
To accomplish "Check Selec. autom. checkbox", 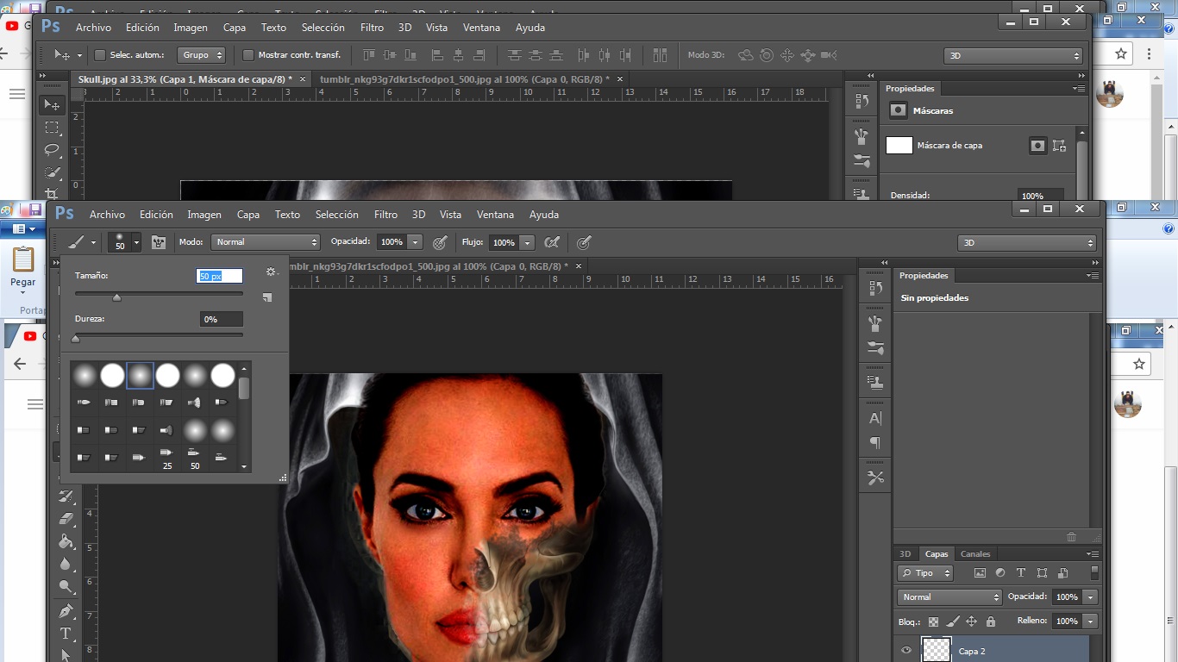I will tap(100, 55).
